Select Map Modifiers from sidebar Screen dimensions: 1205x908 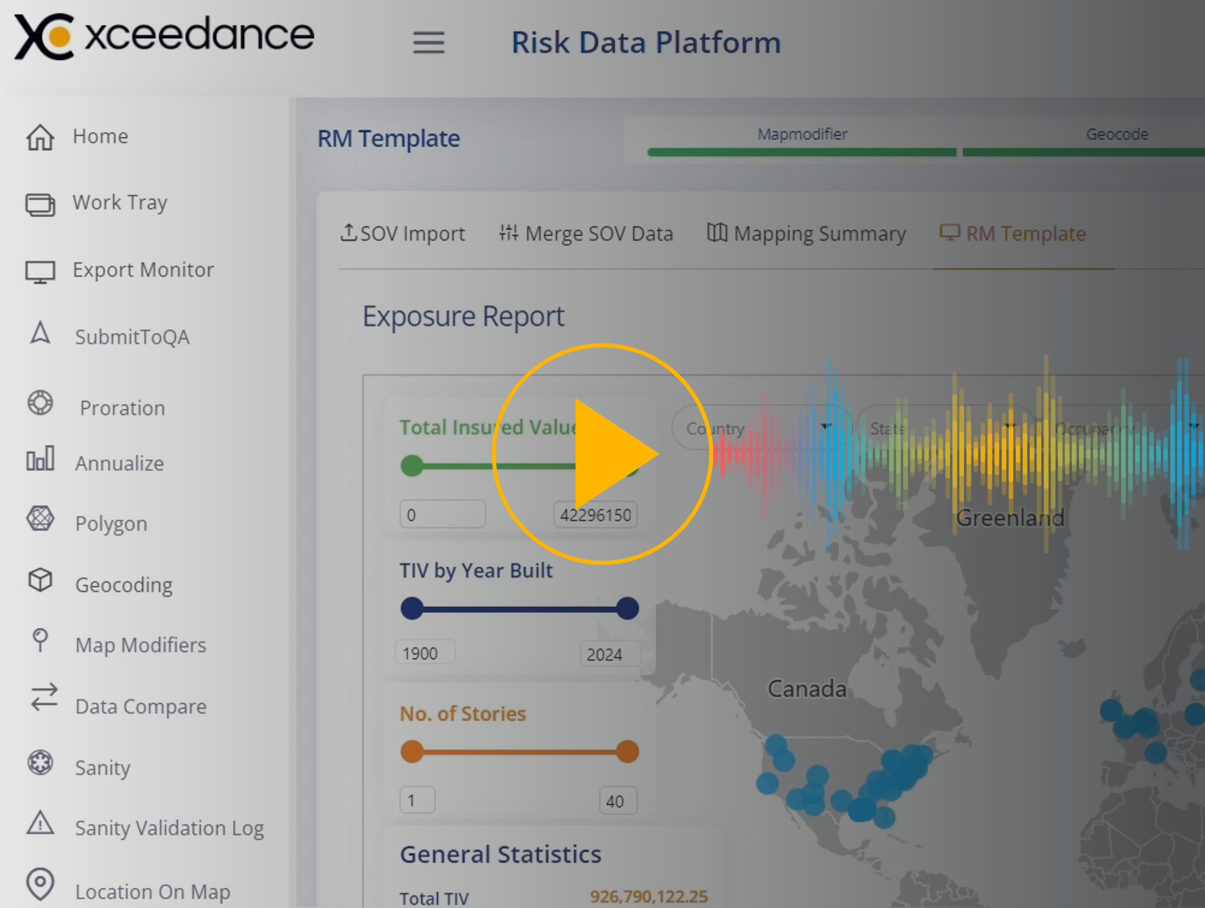(x=141, y=645)
